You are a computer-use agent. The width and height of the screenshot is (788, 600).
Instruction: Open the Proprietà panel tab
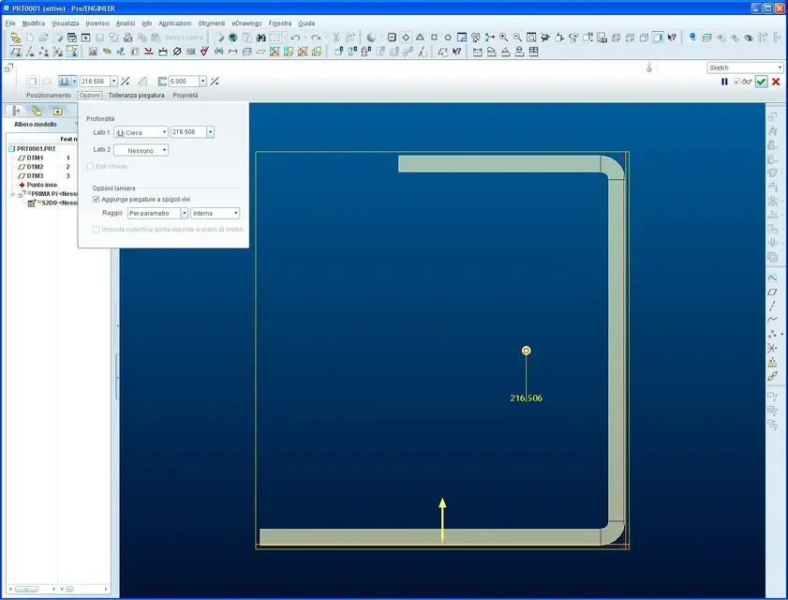click(185, 95)
